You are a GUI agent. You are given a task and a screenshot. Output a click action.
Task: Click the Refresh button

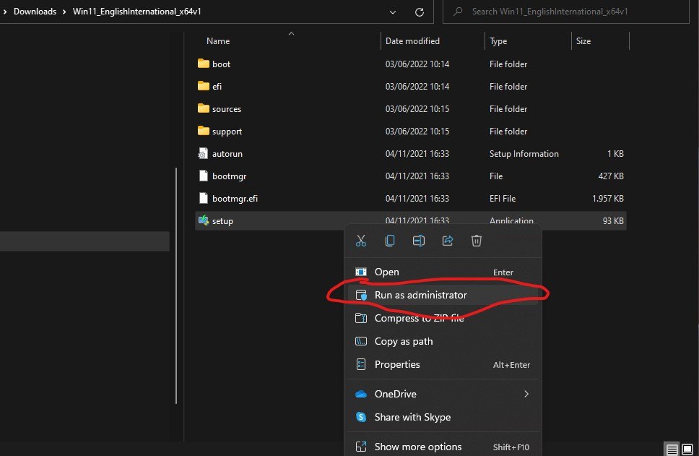tap(419, 12)
